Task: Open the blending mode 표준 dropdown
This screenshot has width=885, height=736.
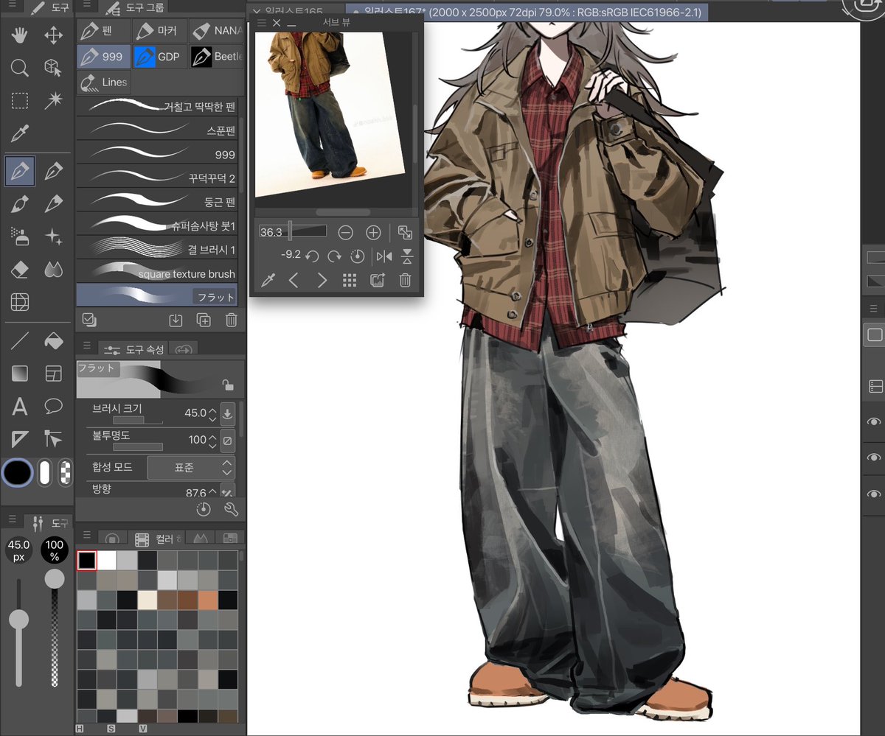Action: (191, 468)
